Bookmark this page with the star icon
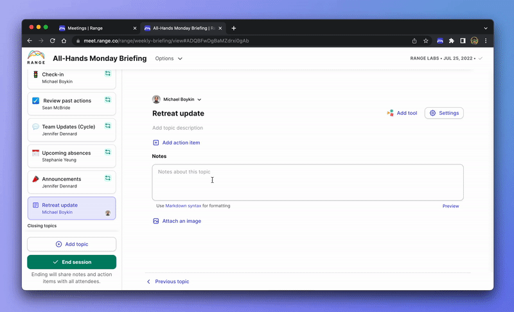Screen dimensions: 514x312 [425, 40]
